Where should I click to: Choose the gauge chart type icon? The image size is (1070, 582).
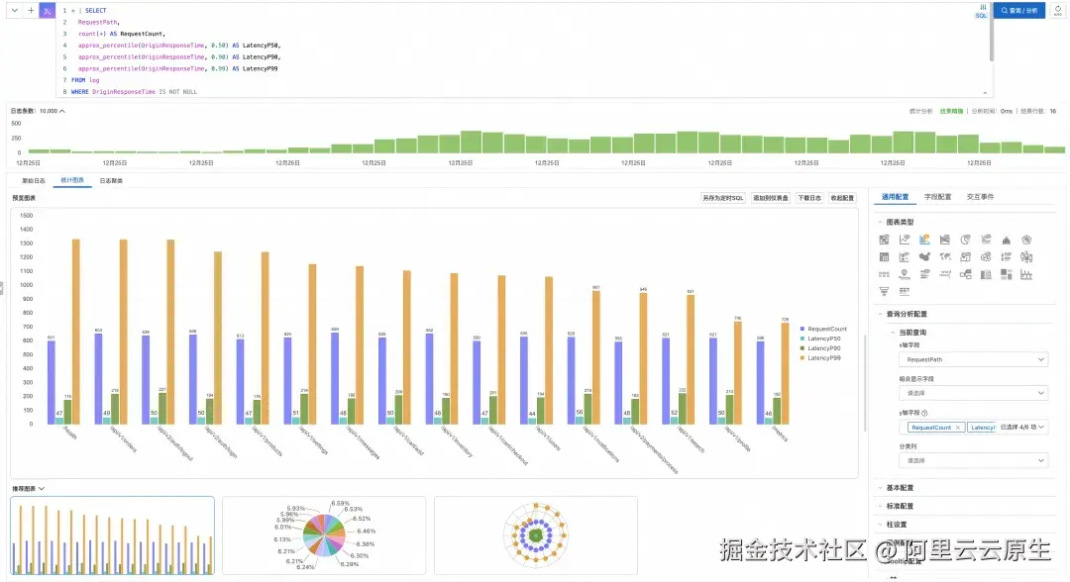pos(986,257)
